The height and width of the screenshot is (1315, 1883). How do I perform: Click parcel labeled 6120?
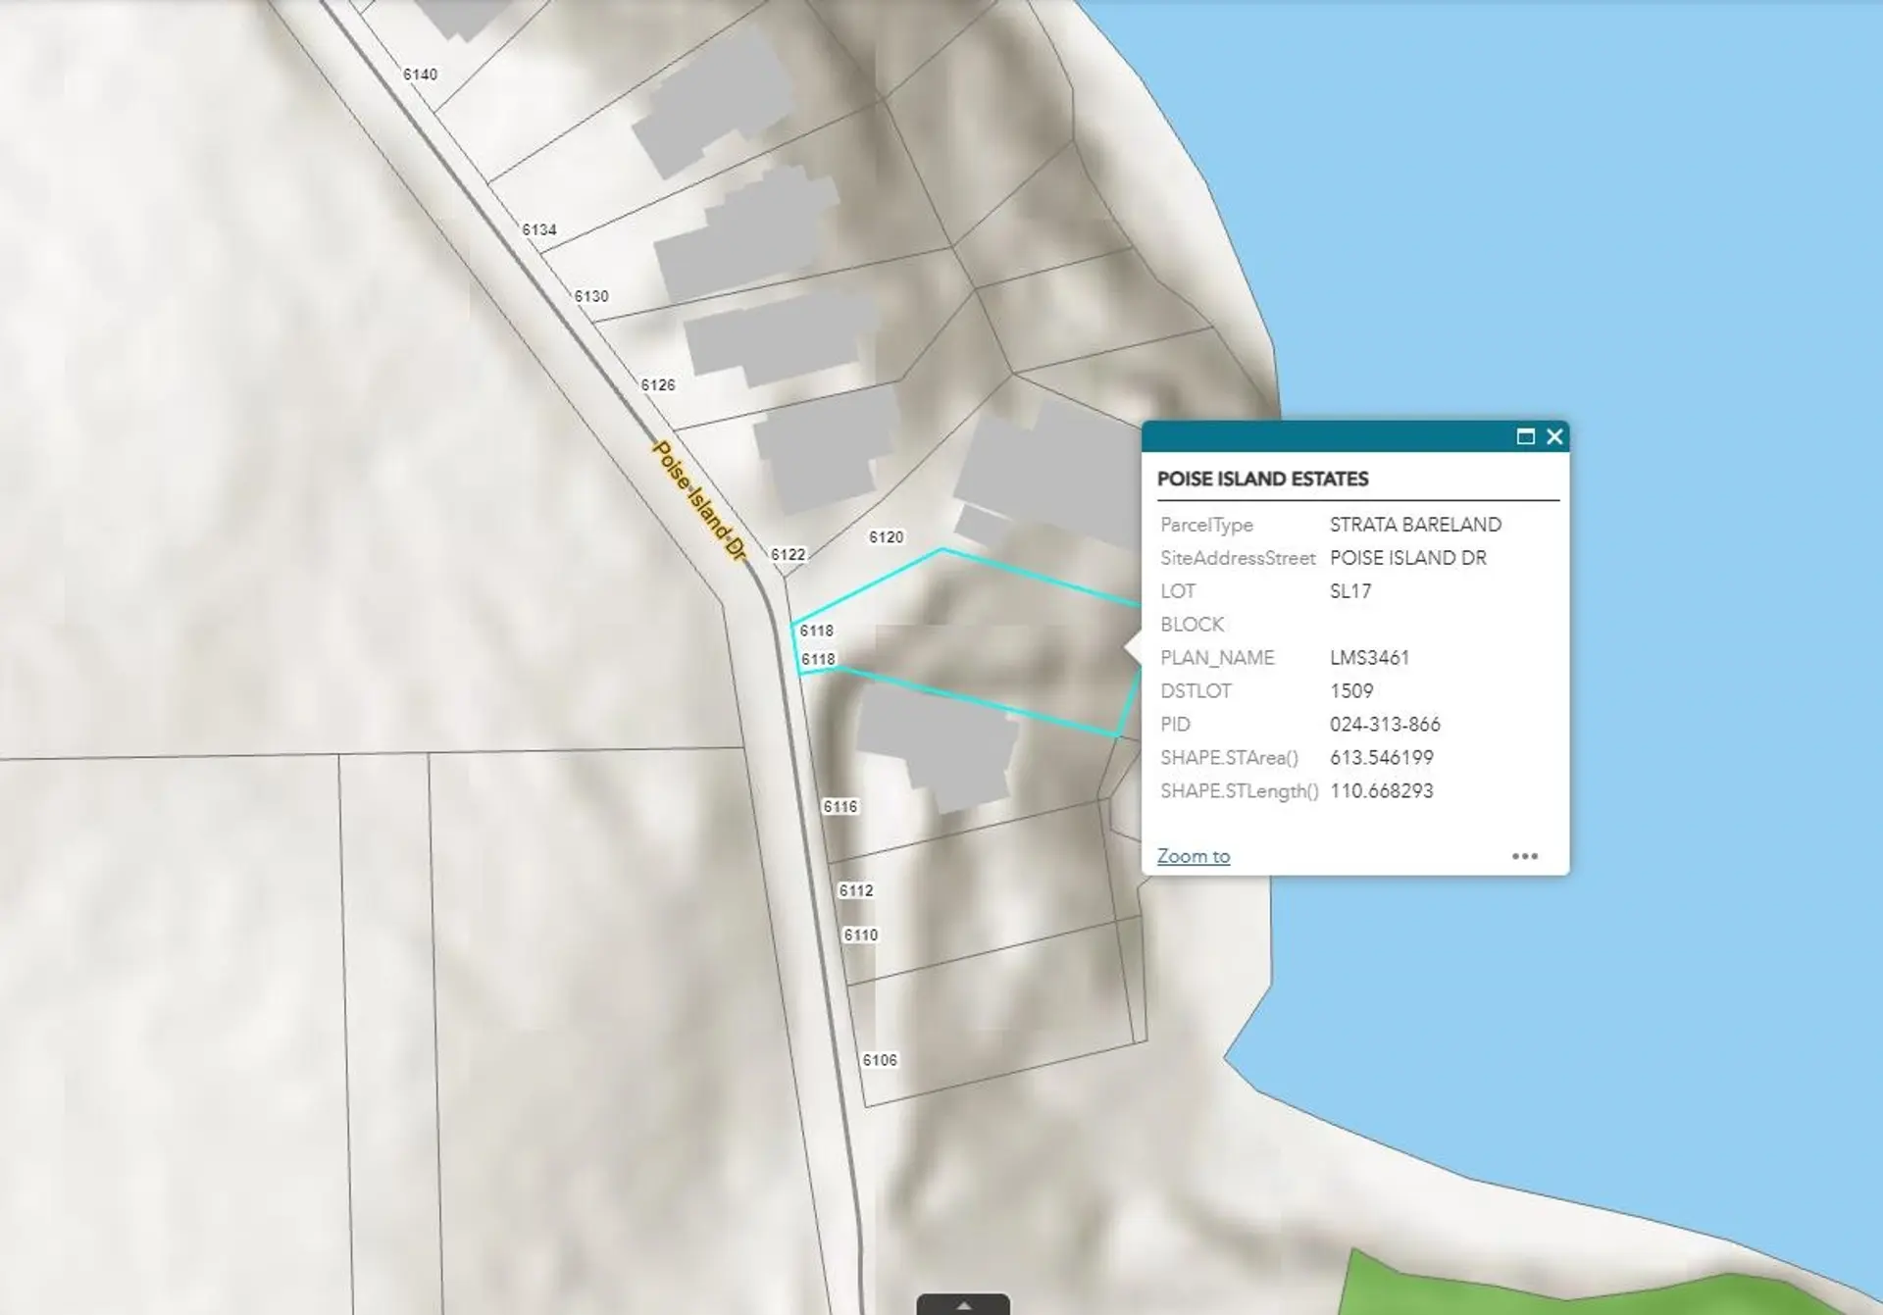[888, 537]
